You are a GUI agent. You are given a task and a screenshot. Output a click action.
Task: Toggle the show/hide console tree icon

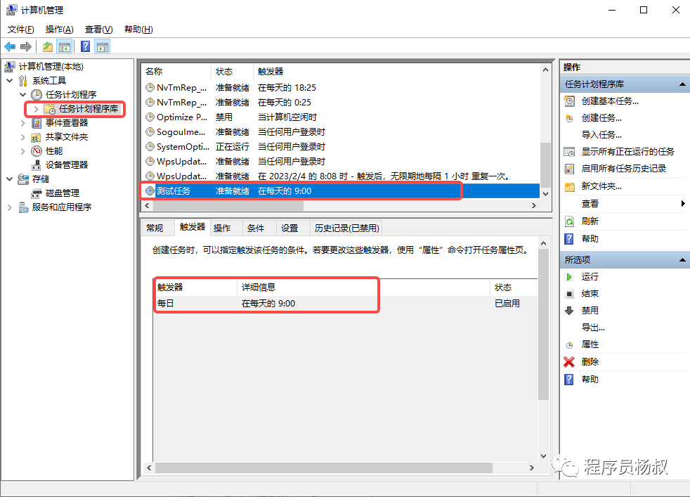click(x=65, y=46)
